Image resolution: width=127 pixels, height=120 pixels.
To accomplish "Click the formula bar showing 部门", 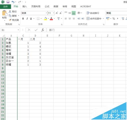I will [x=87, y=30].
